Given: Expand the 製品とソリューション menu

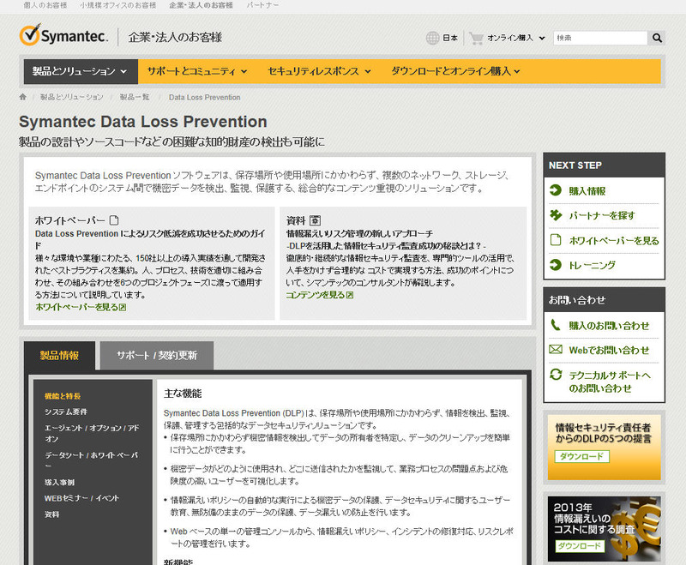Looking at the screenshot, I should point(79,71).
